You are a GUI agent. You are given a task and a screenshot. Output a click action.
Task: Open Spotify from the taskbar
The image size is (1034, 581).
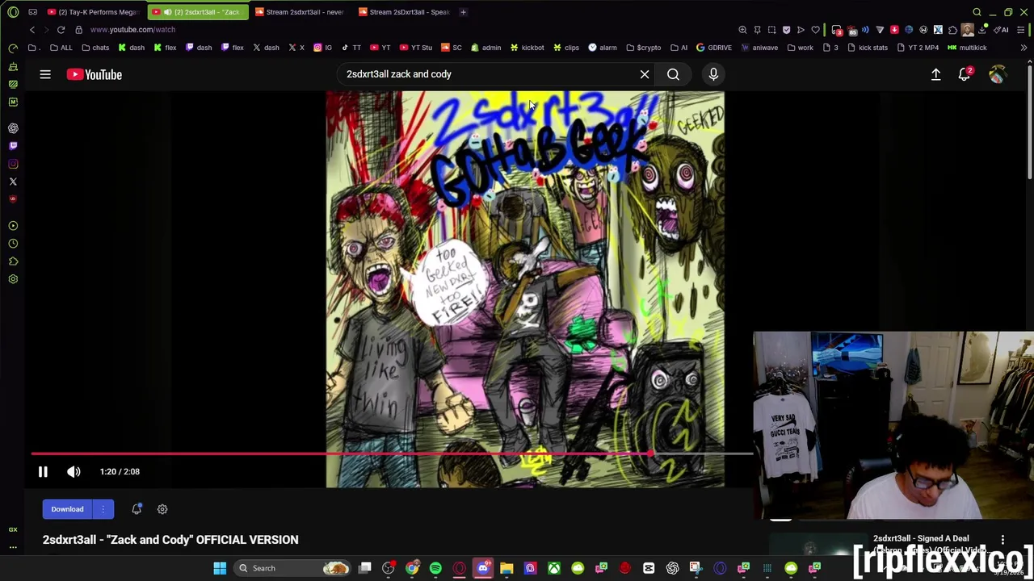click(x=435, y=568)
